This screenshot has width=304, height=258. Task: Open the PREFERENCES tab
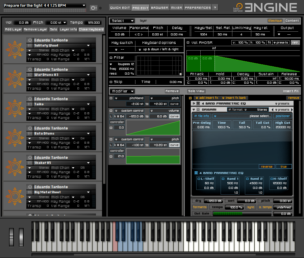pos(198,8)
